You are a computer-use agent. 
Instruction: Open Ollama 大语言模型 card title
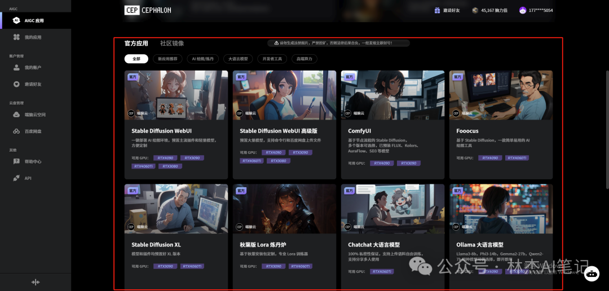tap(480, 245)
